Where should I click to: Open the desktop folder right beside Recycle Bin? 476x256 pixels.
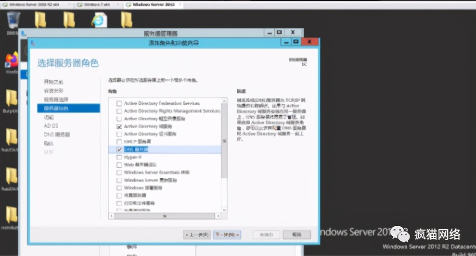click(x=40, y=20)
